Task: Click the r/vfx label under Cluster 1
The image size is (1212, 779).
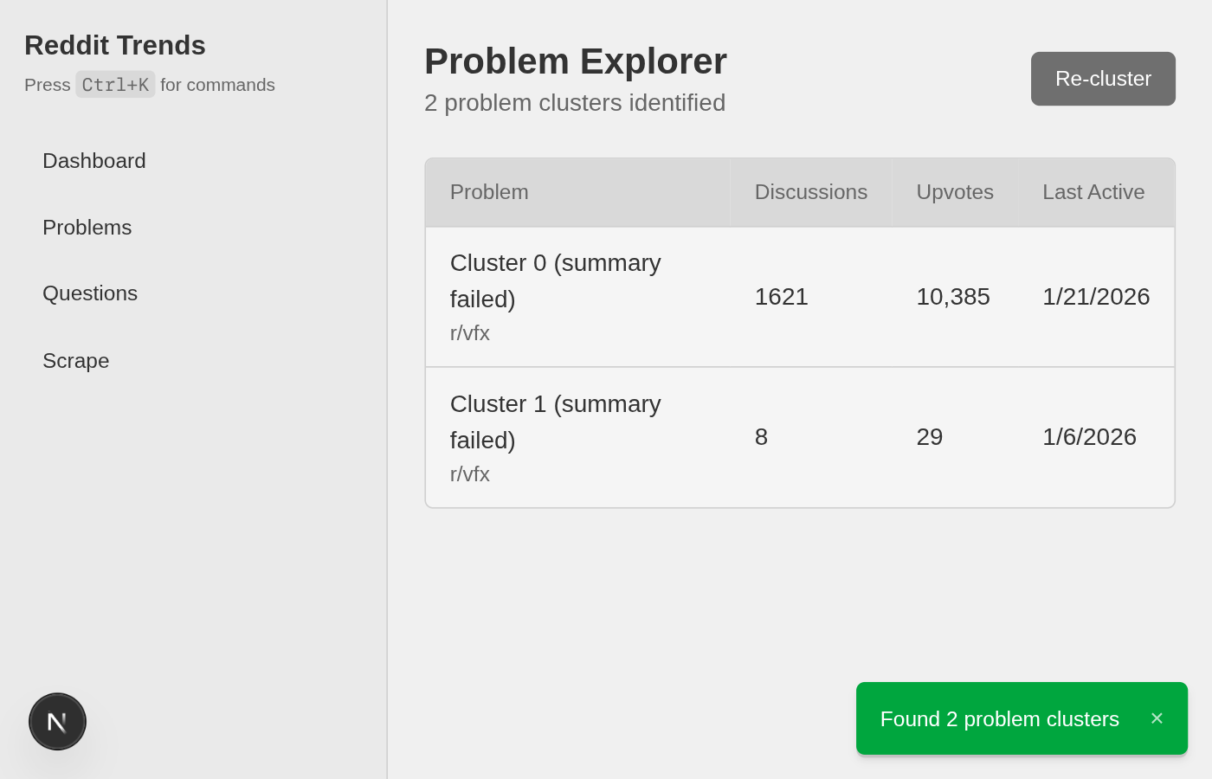Action: point(470,474)
